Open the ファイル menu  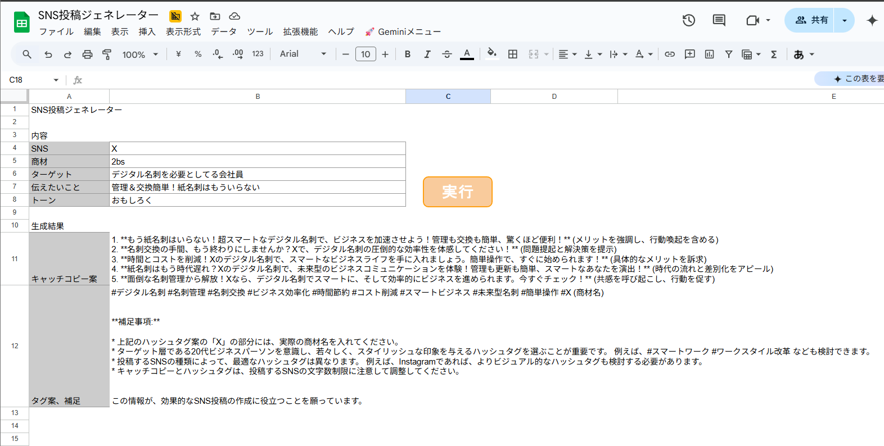(x=56, y=31)
